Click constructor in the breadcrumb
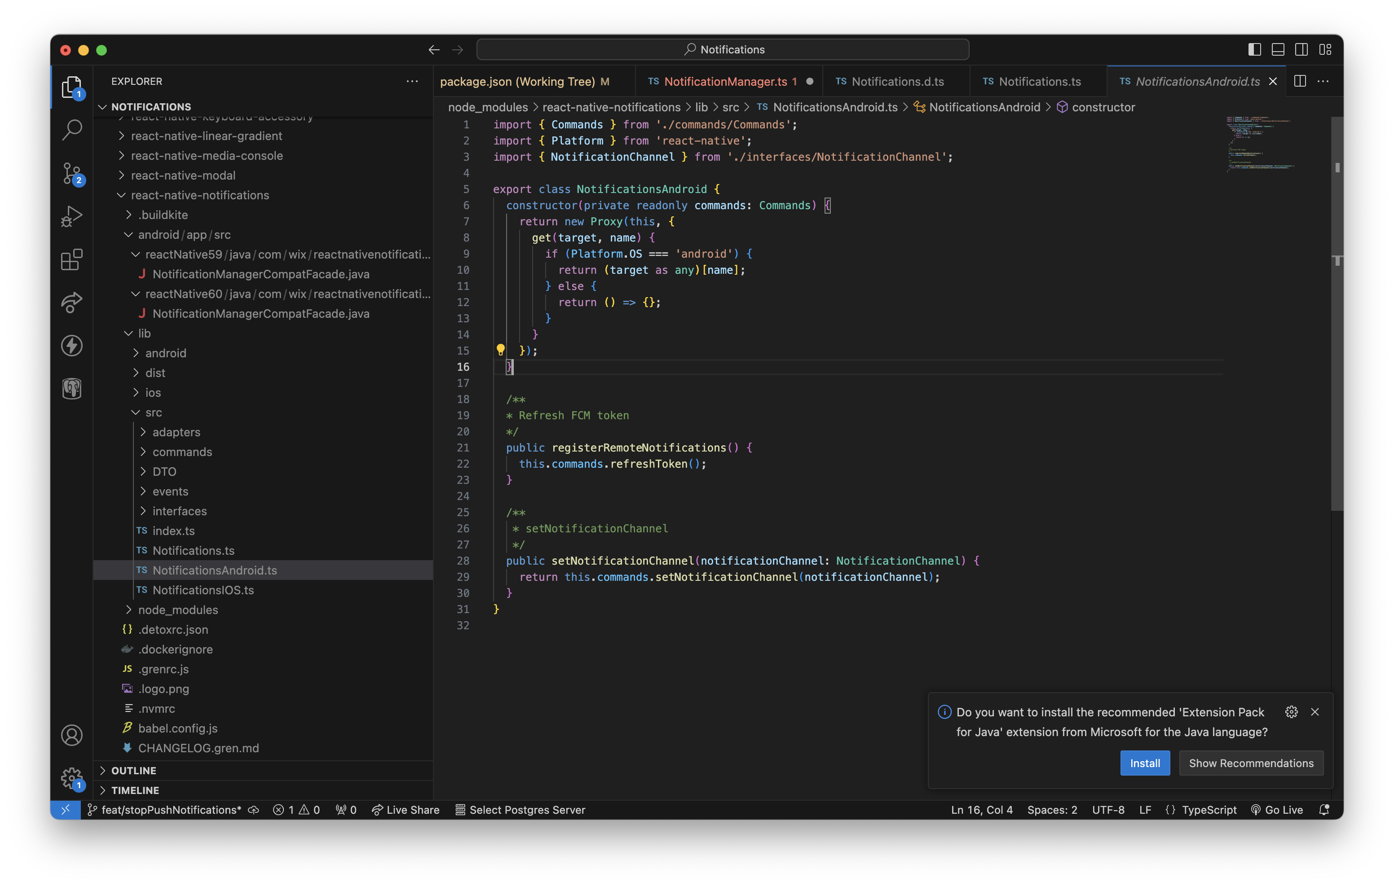 [1095, 107]
